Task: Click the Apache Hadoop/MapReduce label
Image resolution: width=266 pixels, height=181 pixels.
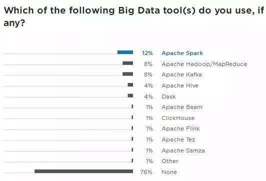Action: click(204, 64)
